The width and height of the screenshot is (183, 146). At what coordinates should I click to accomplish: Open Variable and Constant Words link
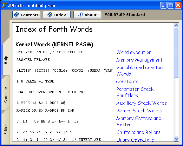141,71
